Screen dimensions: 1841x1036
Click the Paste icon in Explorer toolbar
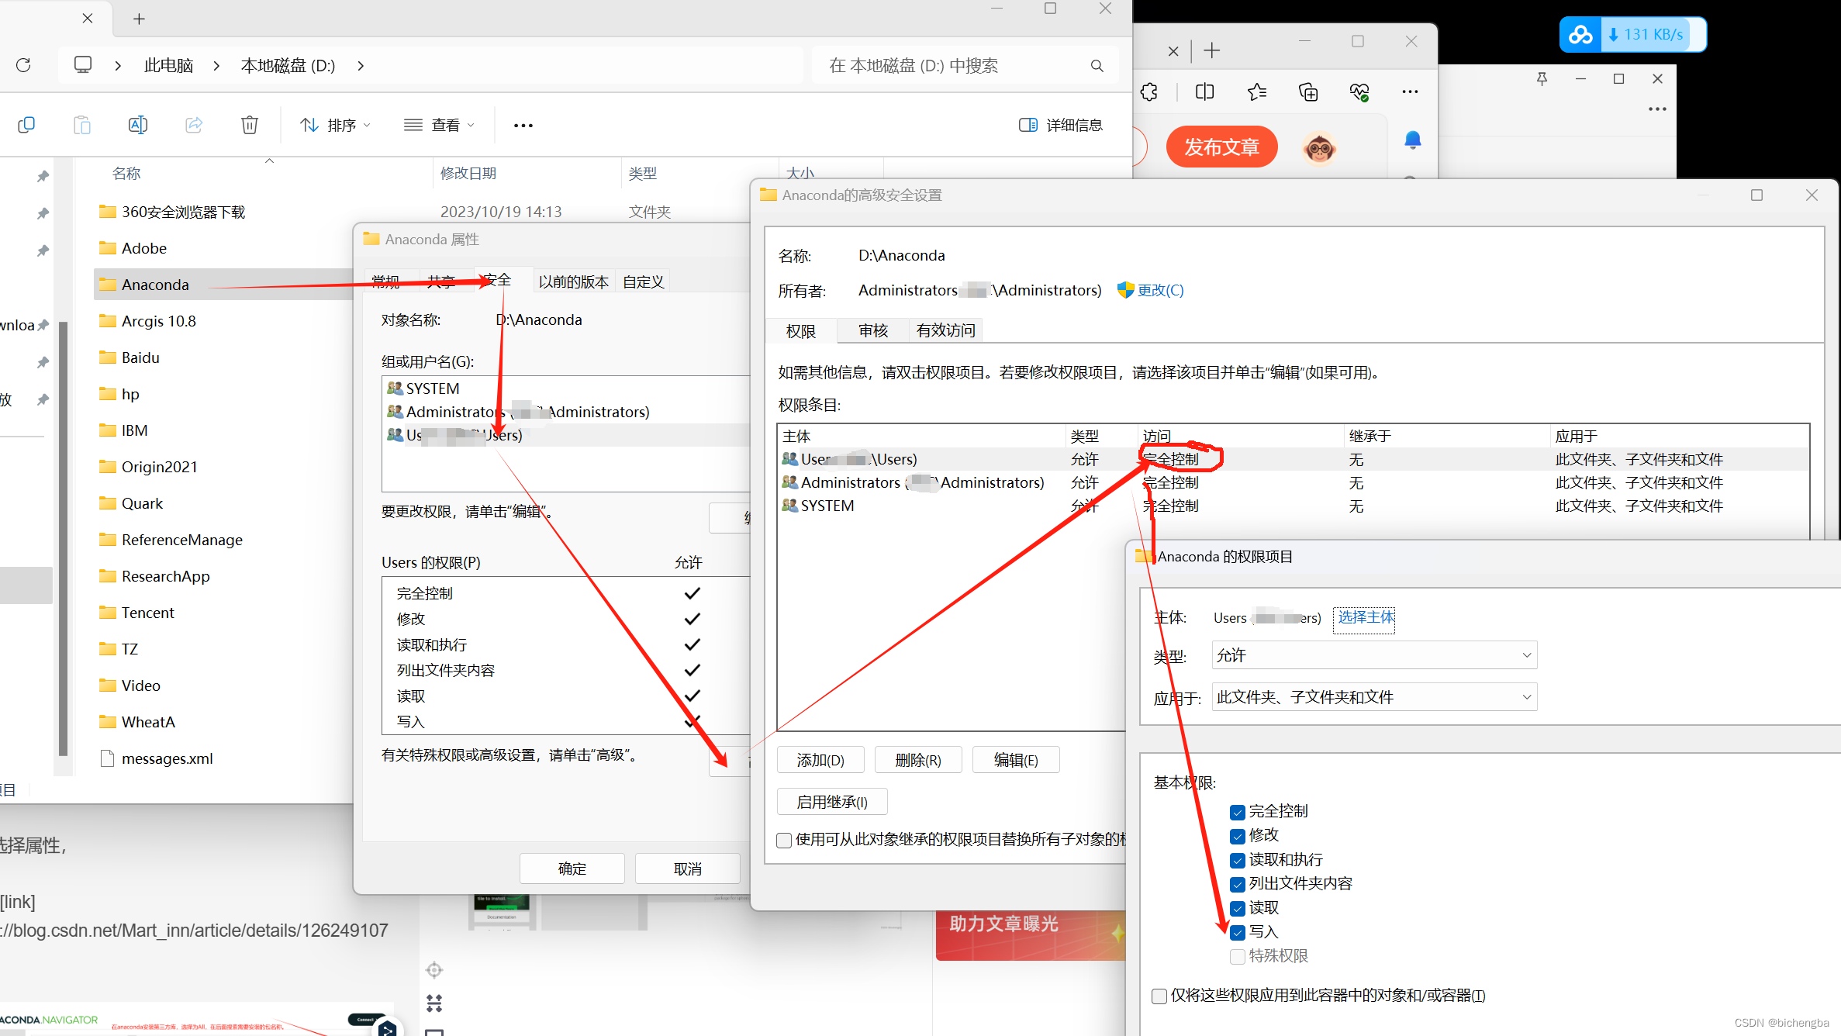click(x=81, y=124)
